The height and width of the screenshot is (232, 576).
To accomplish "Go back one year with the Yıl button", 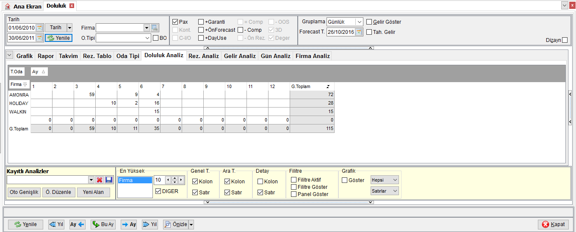I will coord(56,224).
